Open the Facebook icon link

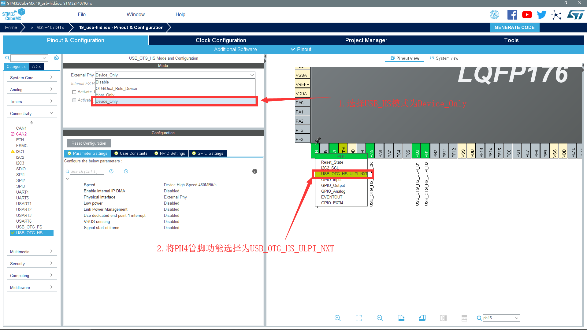pyautogui.click(x=512, y=15)
